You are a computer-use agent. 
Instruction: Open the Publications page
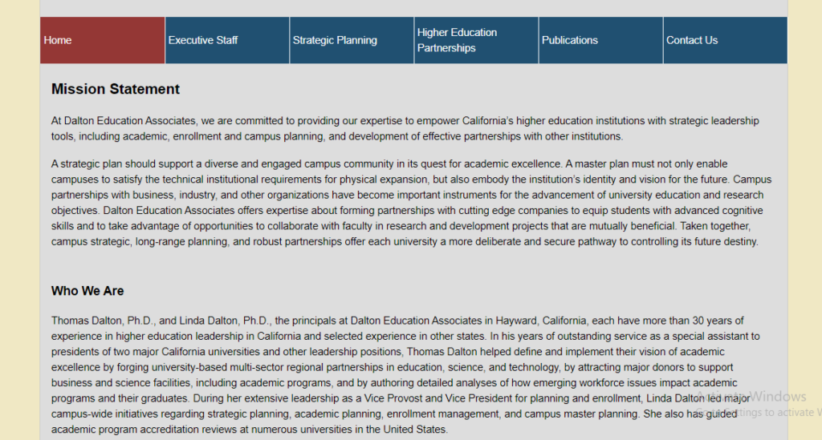click(600, 40)
